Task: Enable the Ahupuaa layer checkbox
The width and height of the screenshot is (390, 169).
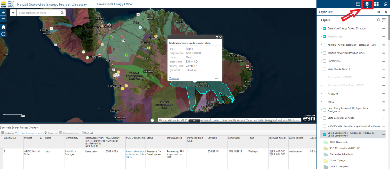Action: tap(324, 93)
